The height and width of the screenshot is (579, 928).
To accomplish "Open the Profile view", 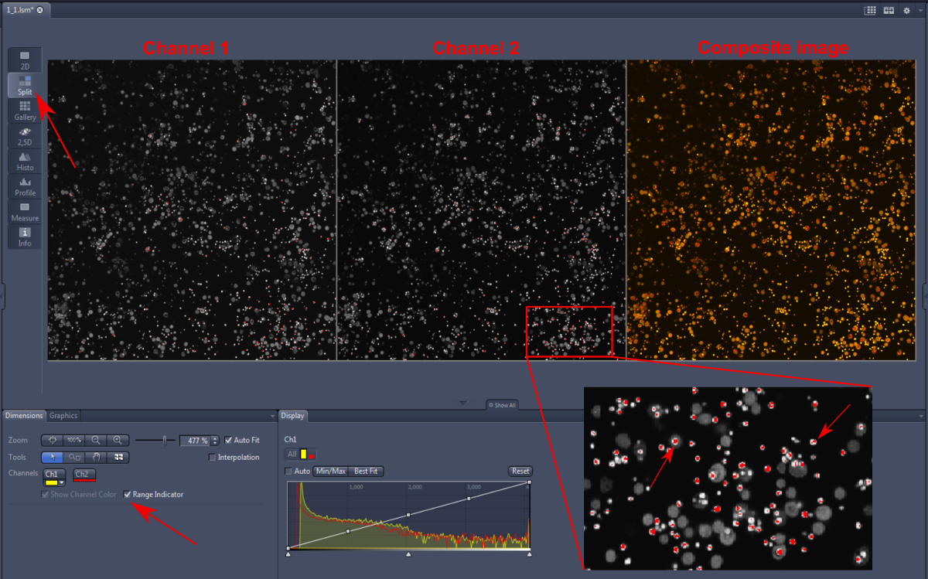I will [25, 186].
